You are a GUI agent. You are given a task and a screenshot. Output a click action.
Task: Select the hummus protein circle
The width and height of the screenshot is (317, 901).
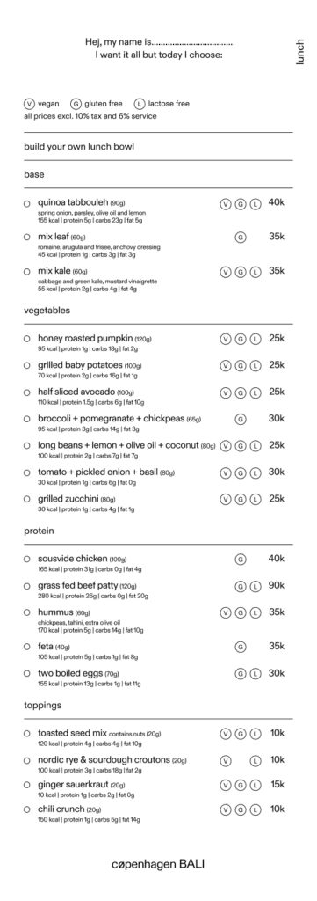pos(26,612)
